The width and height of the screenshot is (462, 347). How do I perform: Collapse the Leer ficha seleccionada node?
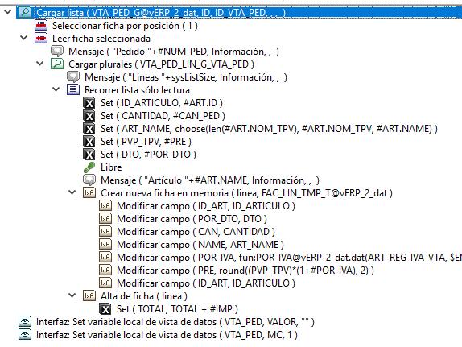pyautogui.click(x=24, y=38)
